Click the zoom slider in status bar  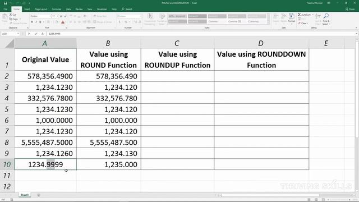click(x=340, y=200)
